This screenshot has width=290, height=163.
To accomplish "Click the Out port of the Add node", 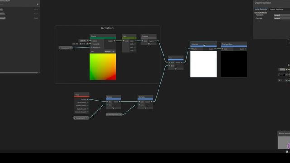I will point(182,62).
